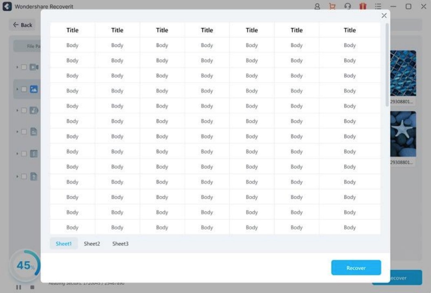The height and width of the screenshot is (293, 431).
Task: Check the Documents category checkbox
Action: [24, 131]
